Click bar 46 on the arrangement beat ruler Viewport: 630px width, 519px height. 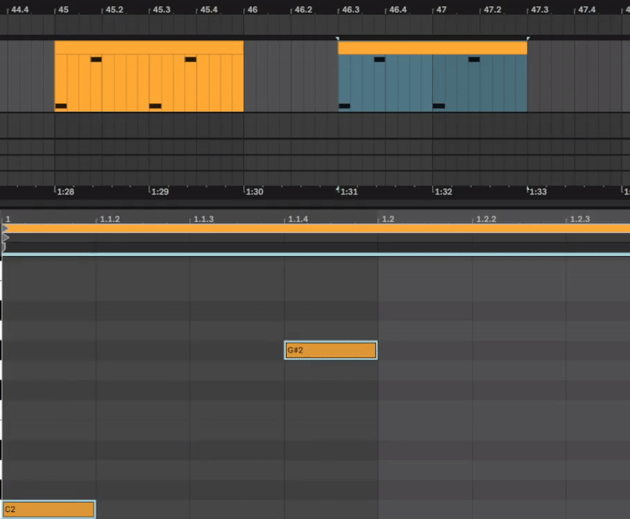252,9
